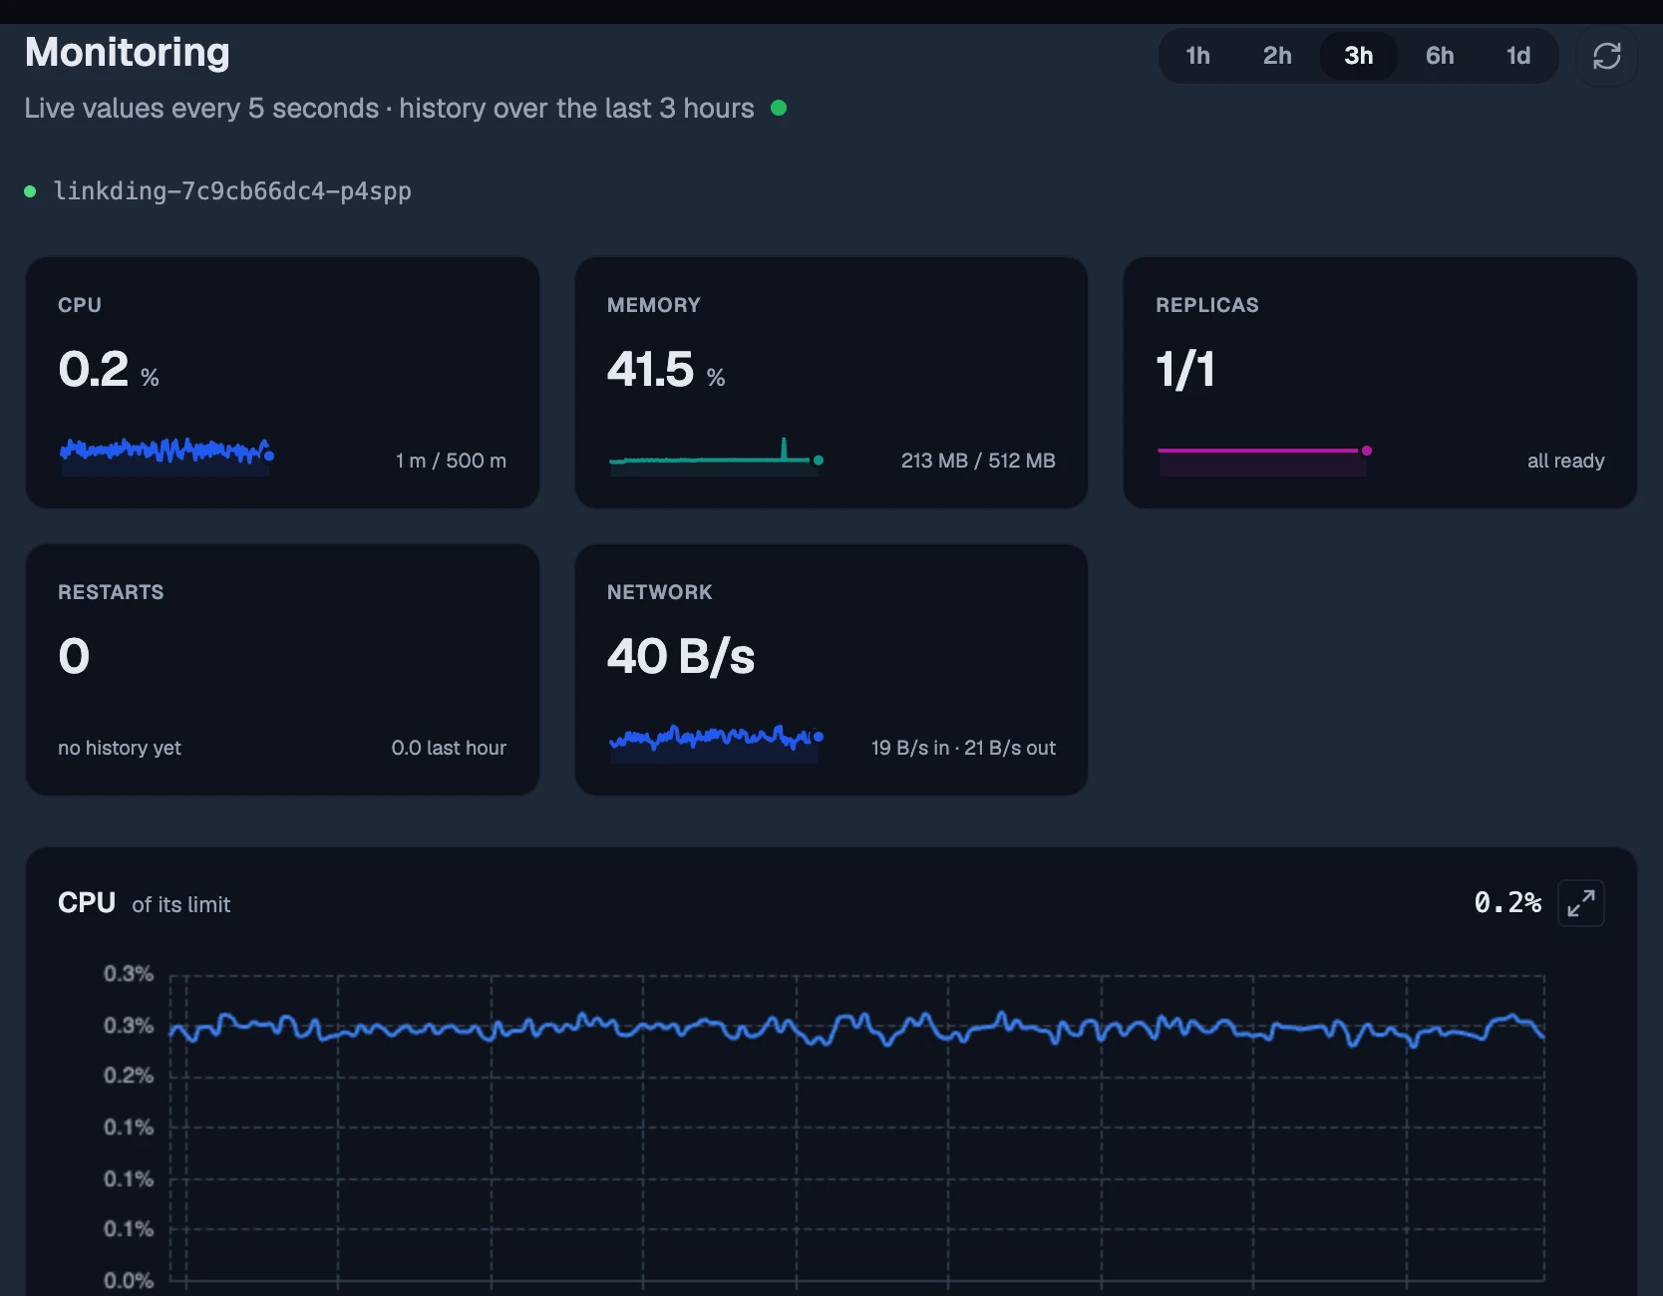Click the Memory sparkline graph
This screenshot has height=1296, width=1663.
716,456
